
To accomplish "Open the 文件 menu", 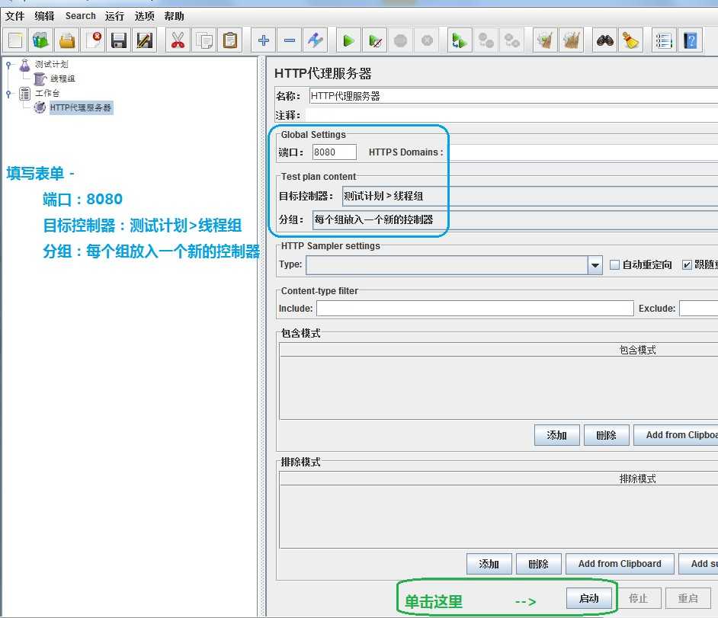I will point(14,16).
